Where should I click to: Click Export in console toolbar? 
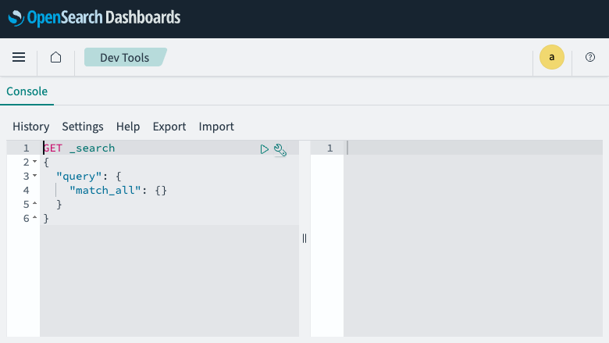point(169,127)
